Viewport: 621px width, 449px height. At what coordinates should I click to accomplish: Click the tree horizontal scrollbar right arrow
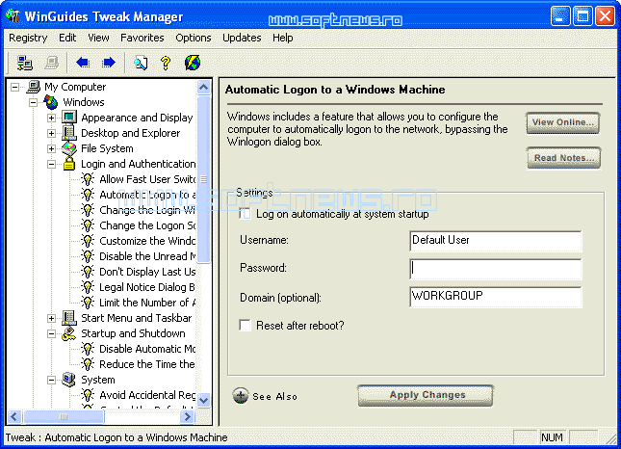pyautogui.click(x=188, y=416)
